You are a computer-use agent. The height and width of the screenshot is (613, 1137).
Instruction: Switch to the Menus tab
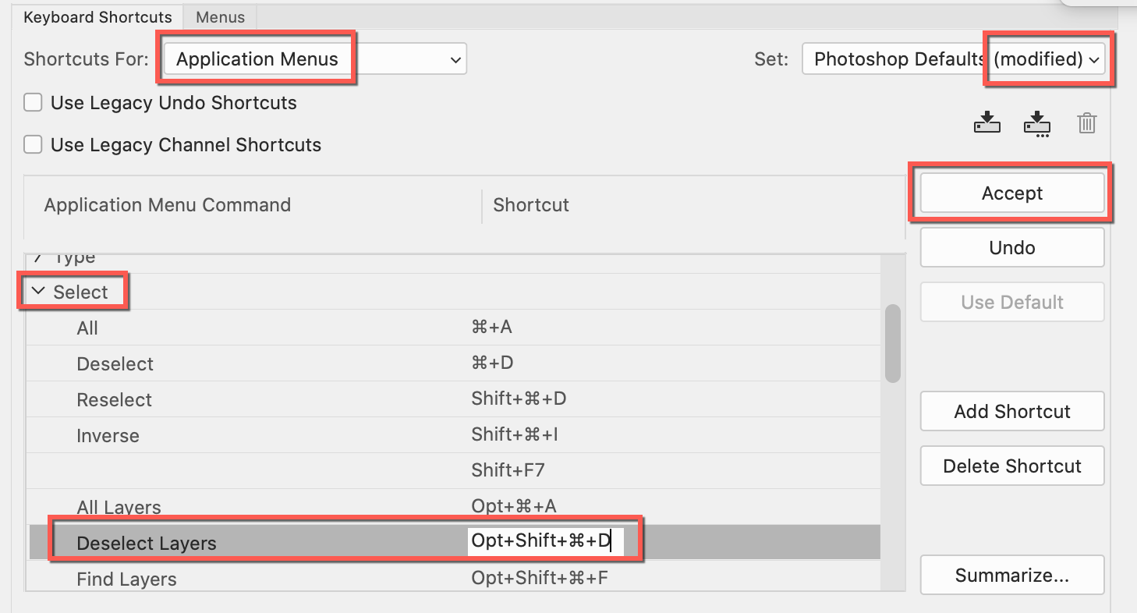[219, 16]
